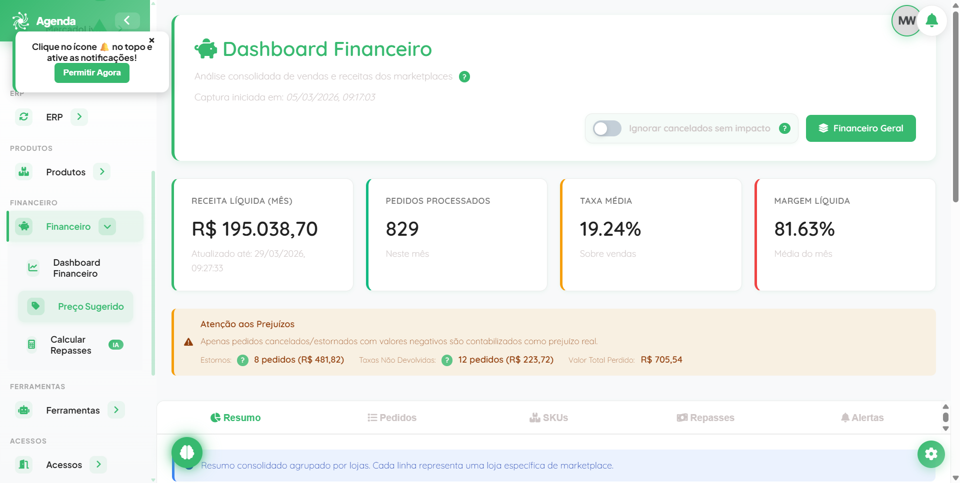Click the Ferramentas robot icon

(23, 410)
